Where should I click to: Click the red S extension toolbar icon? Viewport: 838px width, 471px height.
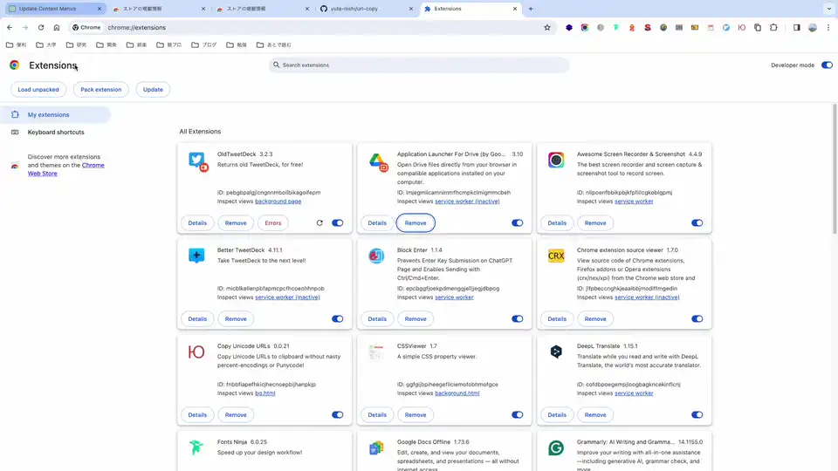[647, 28]
